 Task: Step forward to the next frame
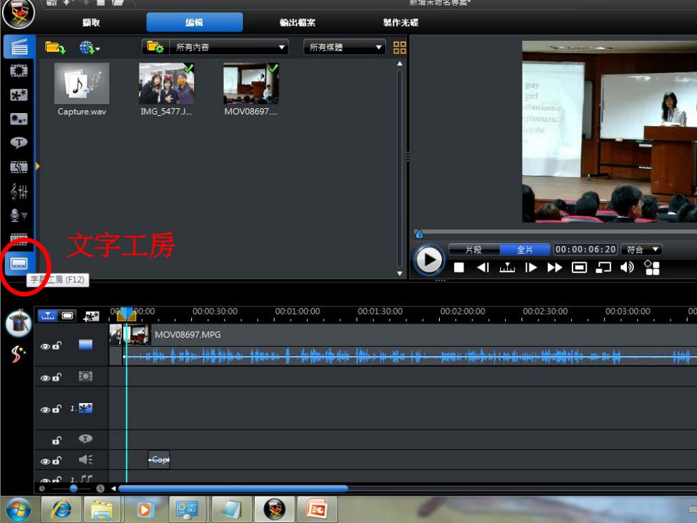coord(531,267)
